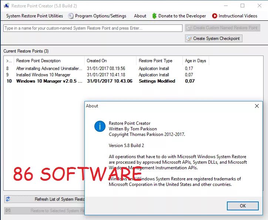Select 'Installed Windows 10 Manager' restore point
Viewport: 268px width, 220px height.
[43, 75]
